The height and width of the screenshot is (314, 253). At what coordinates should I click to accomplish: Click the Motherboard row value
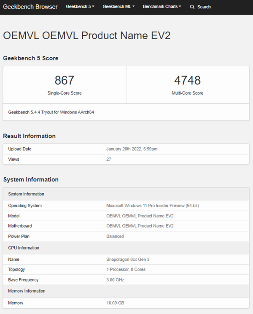[140, 226]
